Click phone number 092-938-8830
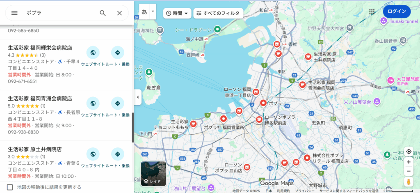 coord(23,132)
